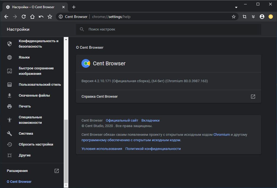Image resolution: width=277 pixels, height=188 pixels.
Task: Close the Настройки tab
Action: [x=63, y=7]
